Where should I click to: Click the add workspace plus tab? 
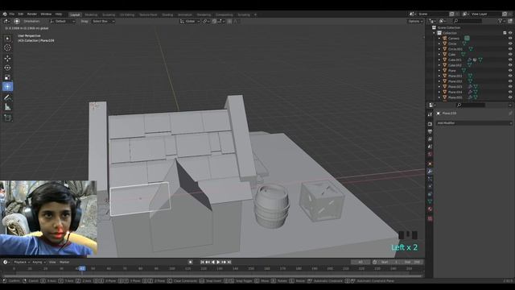(x=256, y=14)
